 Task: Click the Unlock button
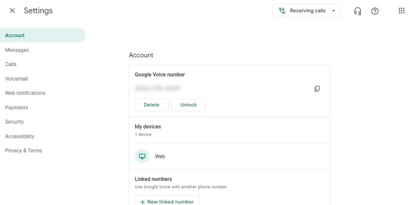coord(188,105)
